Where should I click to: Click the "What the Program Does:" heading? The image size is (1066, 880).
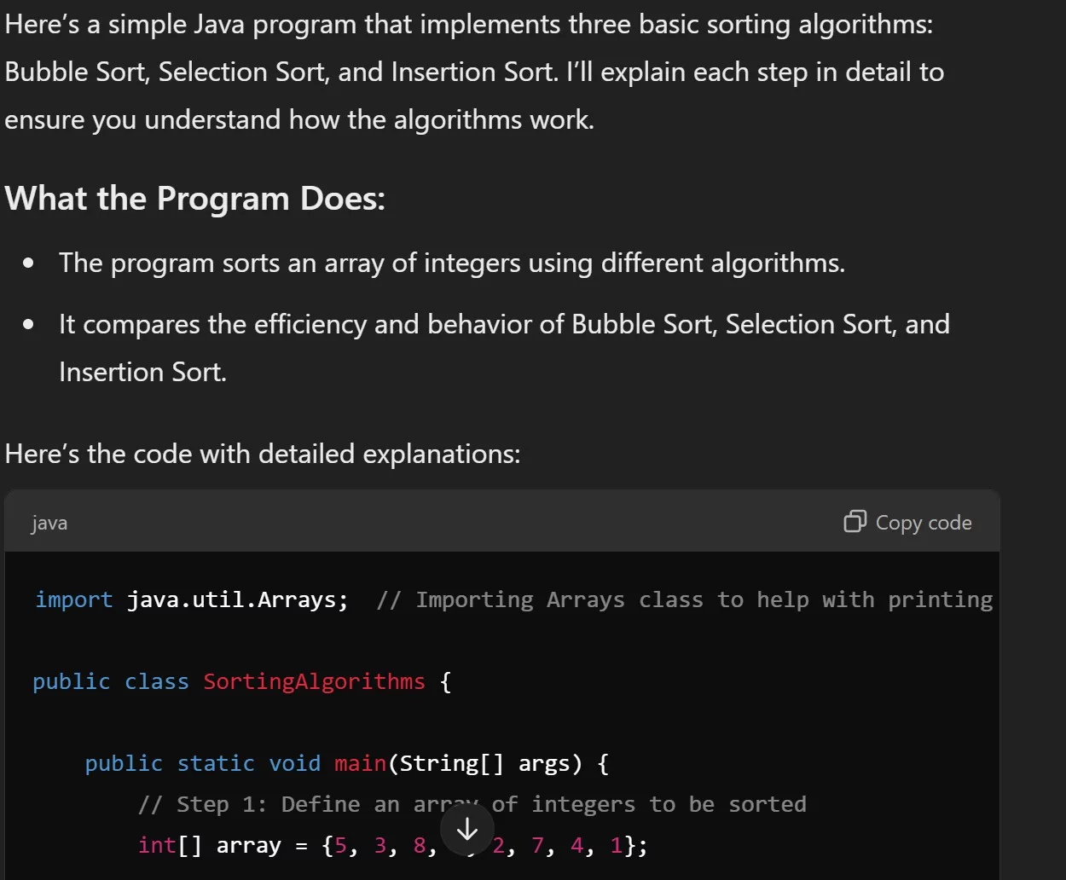pos(195,199)
